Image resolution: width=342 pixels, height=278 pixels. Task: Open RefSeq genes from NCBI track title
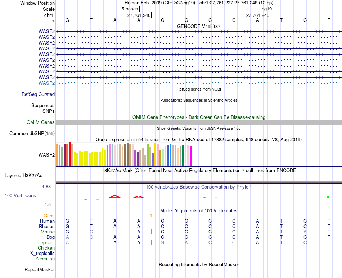199,89
